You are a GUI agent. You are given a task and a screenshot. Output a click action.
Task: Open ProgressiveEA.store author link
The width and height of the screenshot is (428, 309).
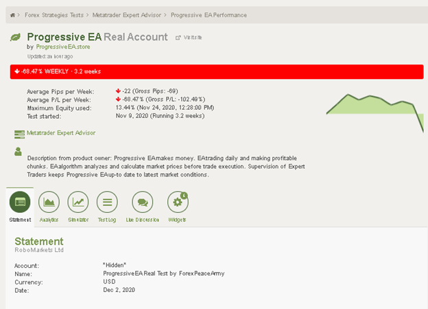pyautogui.click(x=63, y=47)
